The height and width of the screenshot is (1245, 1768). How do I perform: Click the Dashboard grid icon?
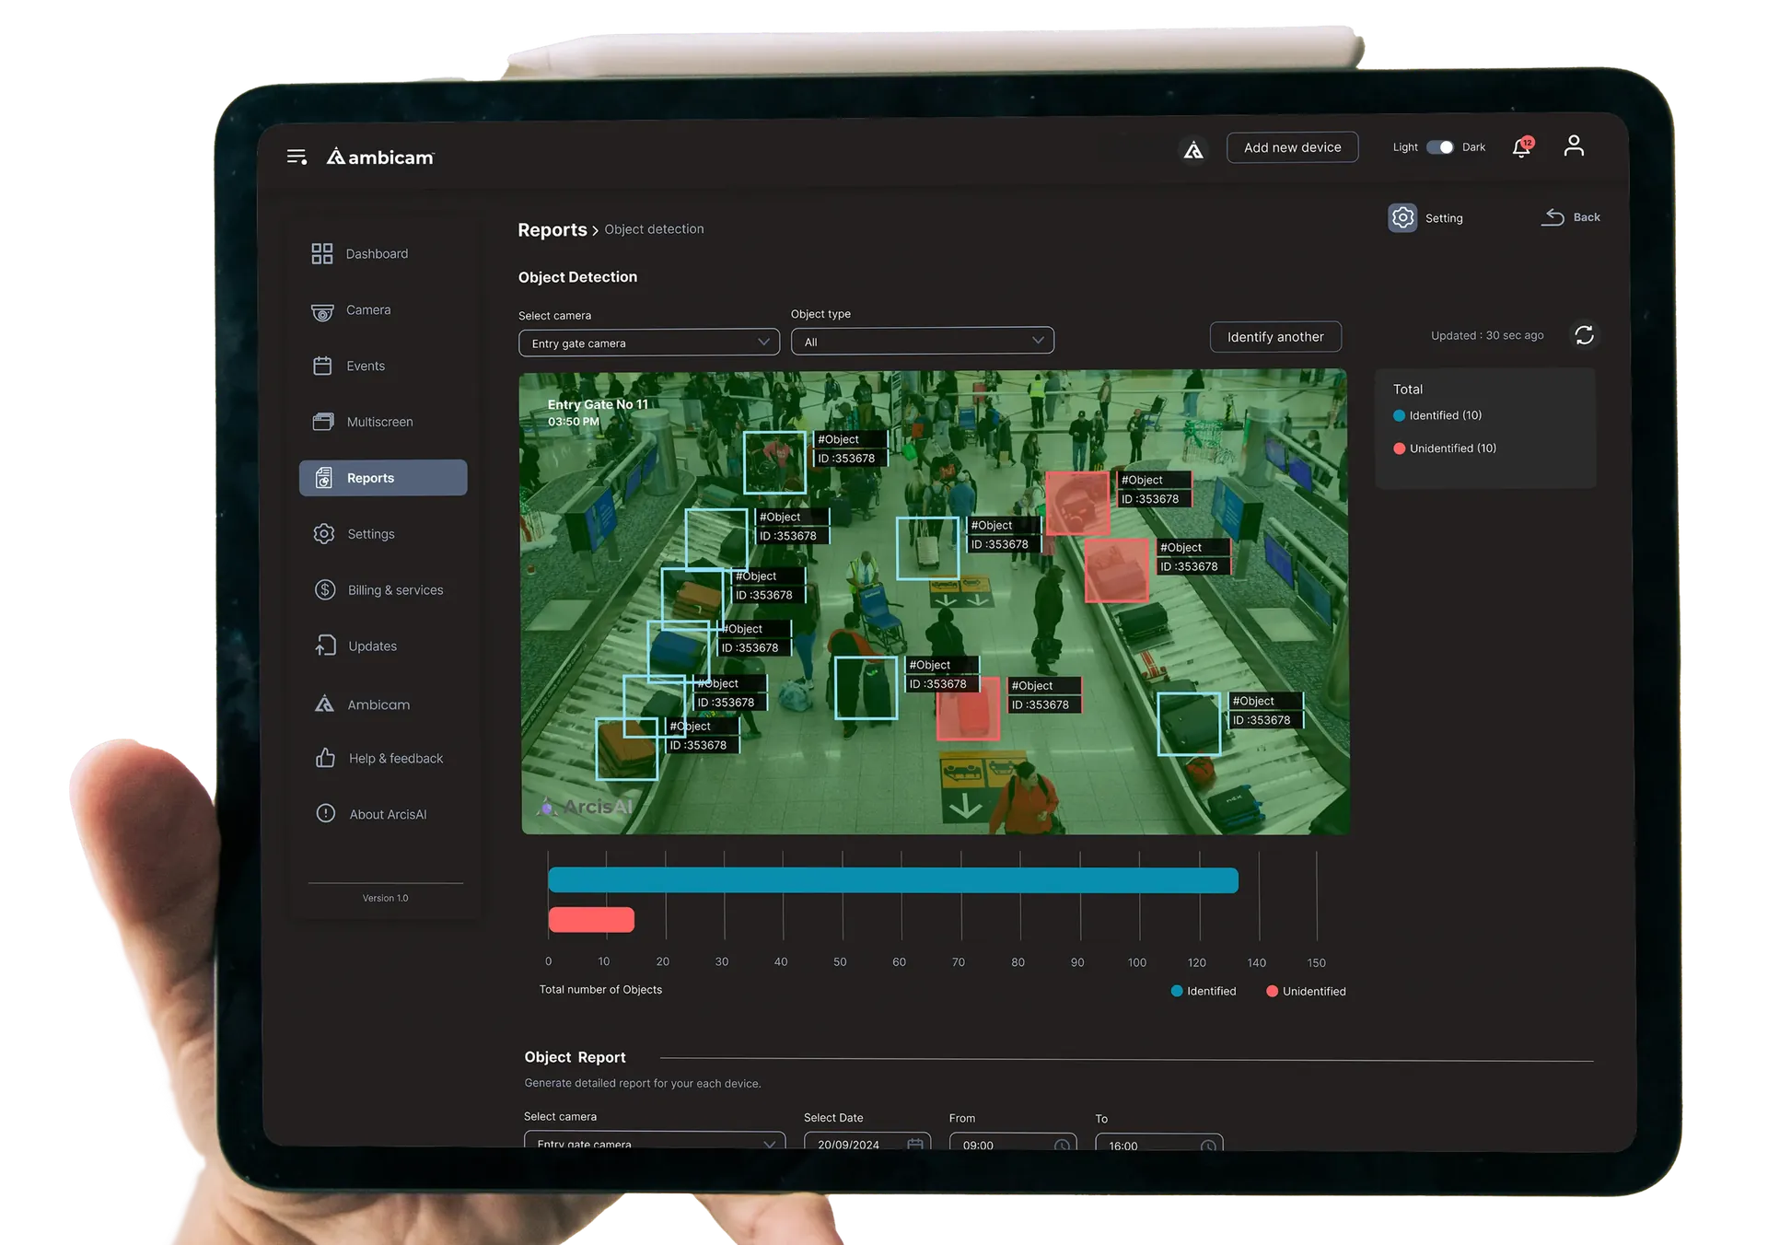click(321, 253)
